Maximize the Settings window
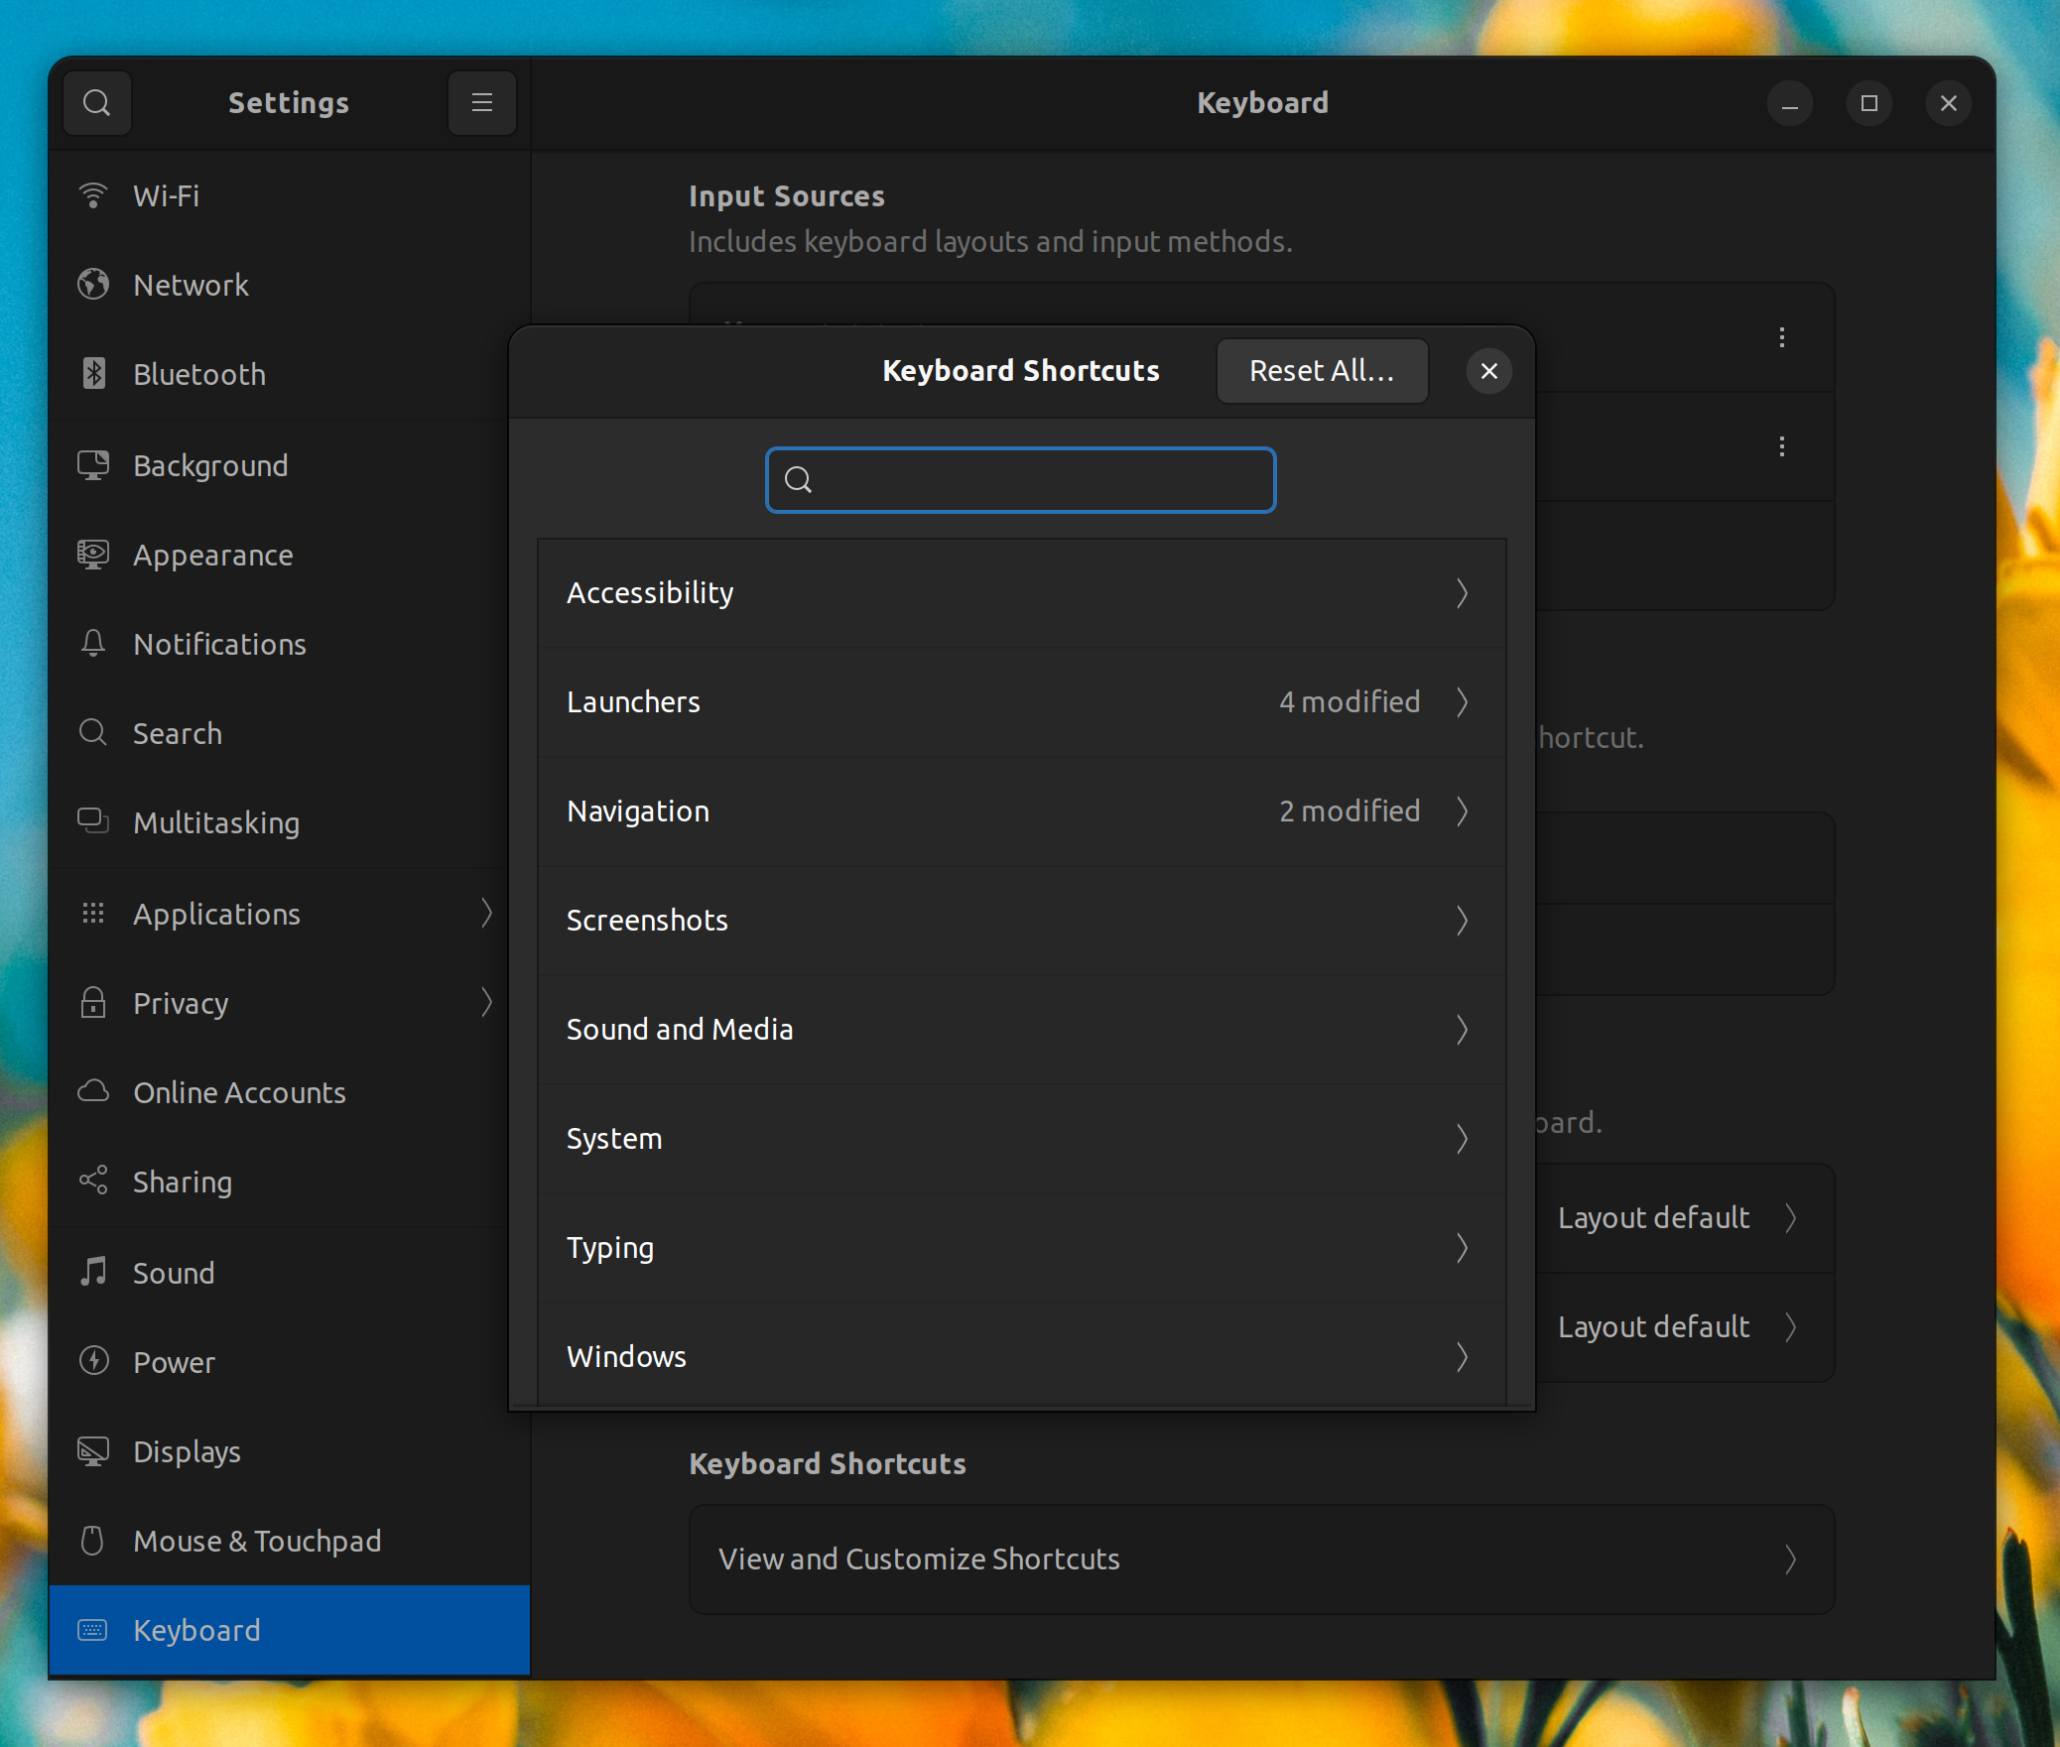Screen dimensions: 2060x1747 (x=1869, y=103)
